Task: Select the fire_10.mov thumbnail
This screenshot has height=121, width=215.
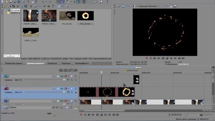Action: (86, 16)
